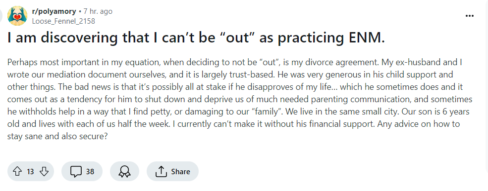
Task: Click the "7 hr. ago" timestamp
Action: [x=98, y=11]
